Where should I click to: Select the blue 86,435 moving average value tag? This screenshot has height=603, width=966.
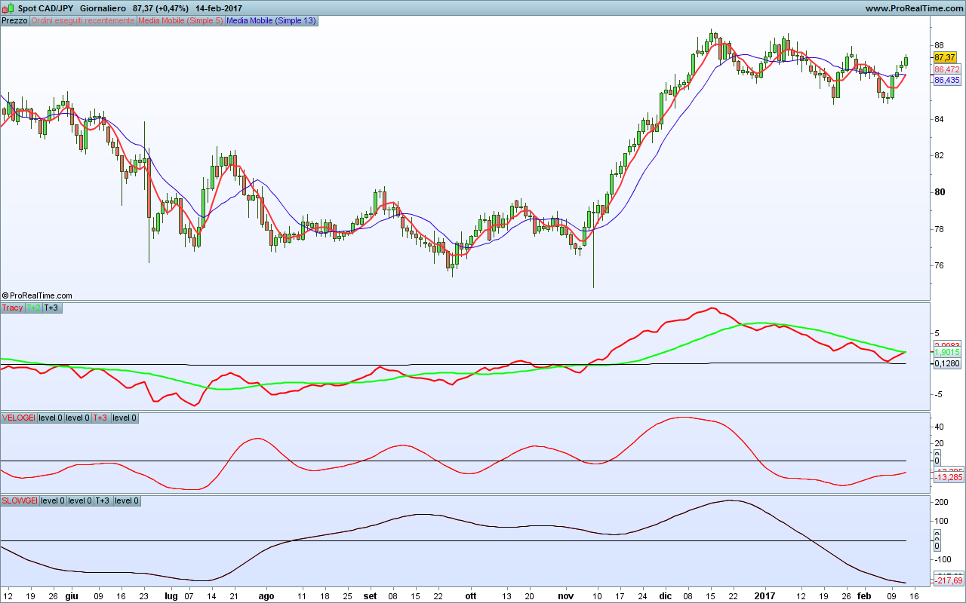(946, 80)
